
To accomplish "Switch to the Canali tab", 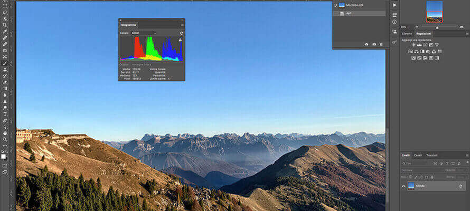I will (x=418, y=155).
